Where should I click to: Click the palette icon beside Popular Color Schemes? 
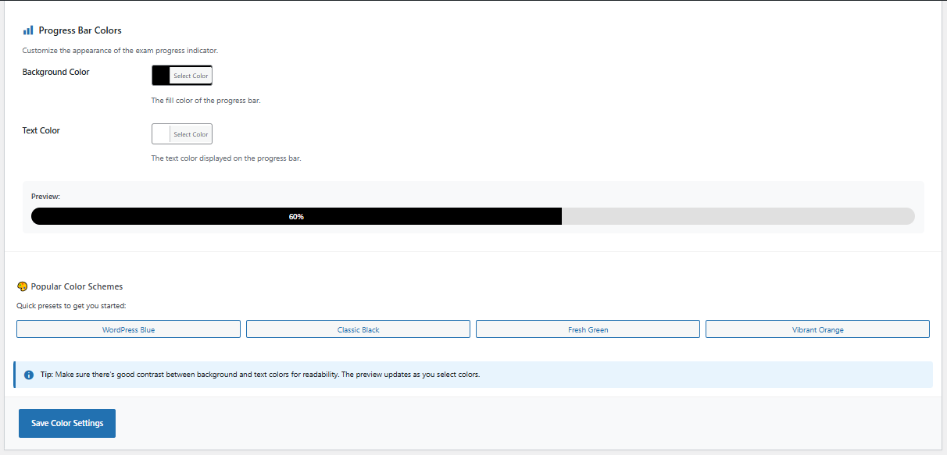(22, 286)
